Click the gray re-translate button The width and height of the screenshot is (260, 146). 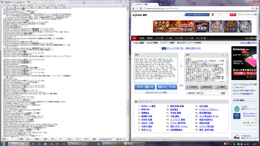pyautogui.click(x=221, y=87)
